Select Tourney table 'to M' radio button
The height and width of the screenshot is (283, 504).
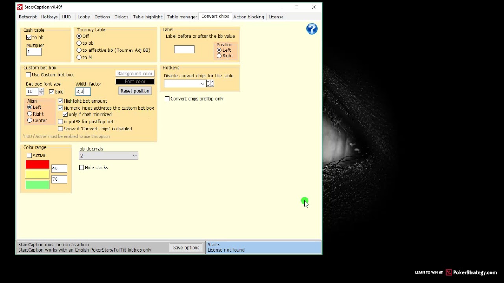click(x=79, y=57)
